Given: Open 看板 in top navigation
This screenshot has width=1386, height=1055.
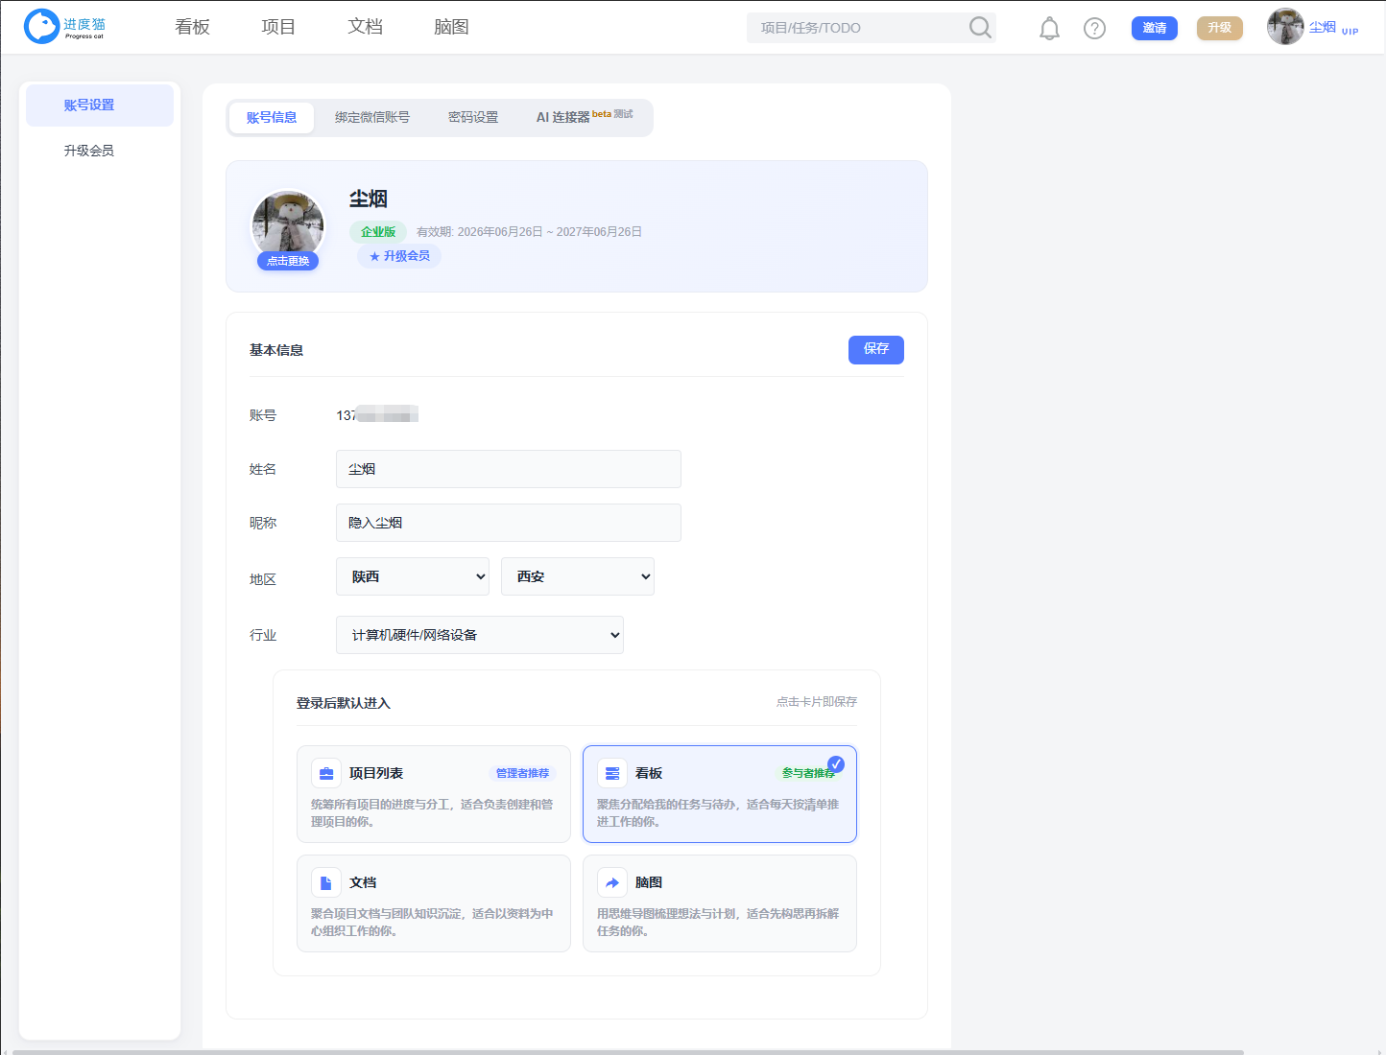Looking at the screenshot, I should pyautogui.click(x=192, y=27).
